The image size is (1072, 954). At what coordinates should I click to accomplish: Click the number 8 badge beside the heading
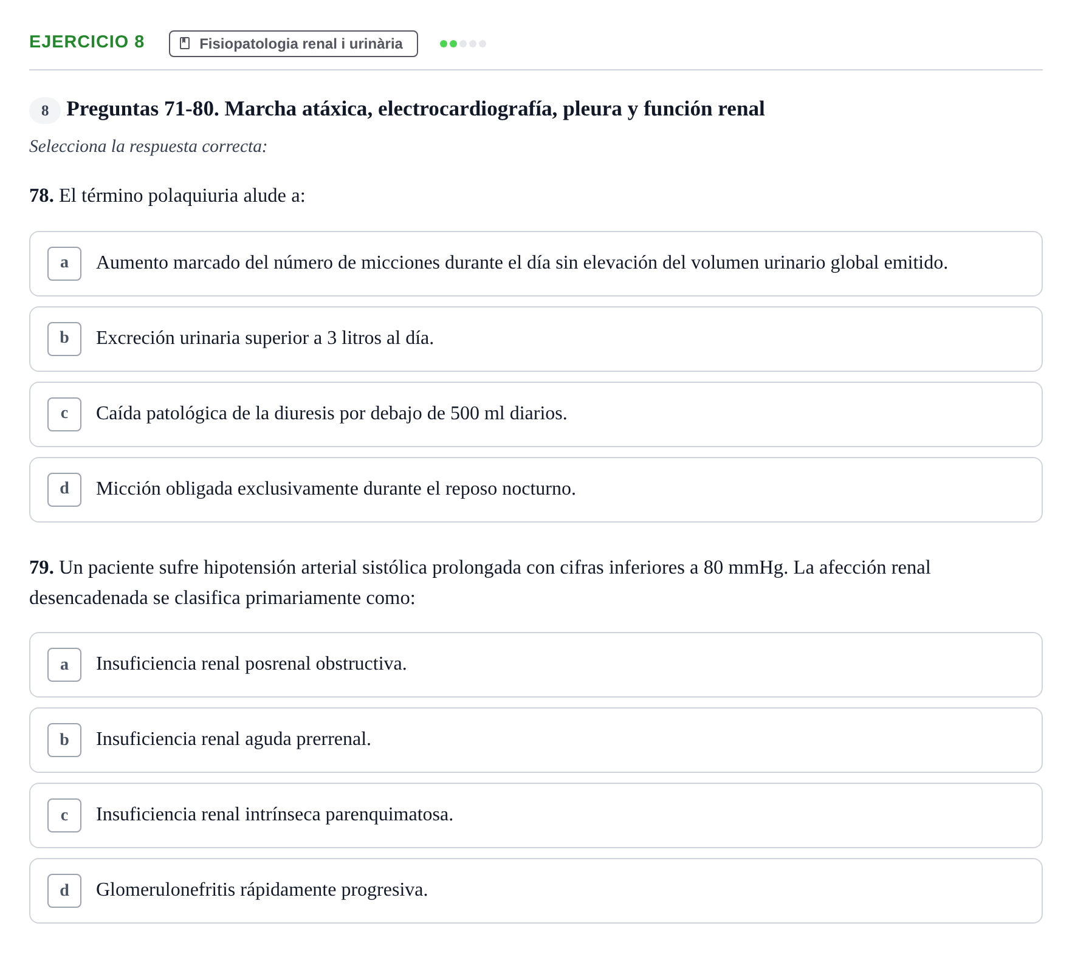click(x=45, y=111)
